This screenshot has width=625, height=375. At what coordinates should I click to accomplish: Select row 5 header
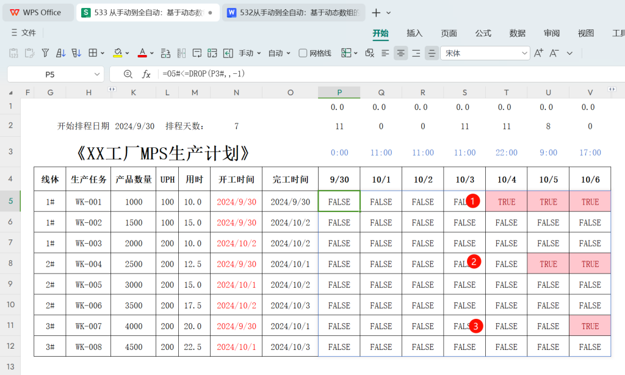pyautogui.click(x=11, y=201)
